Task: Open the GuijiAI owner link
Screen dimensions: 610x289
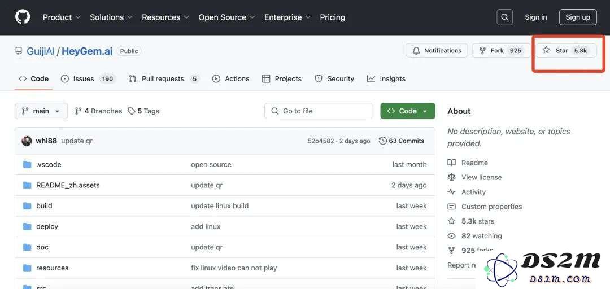Action: point(41,51)
